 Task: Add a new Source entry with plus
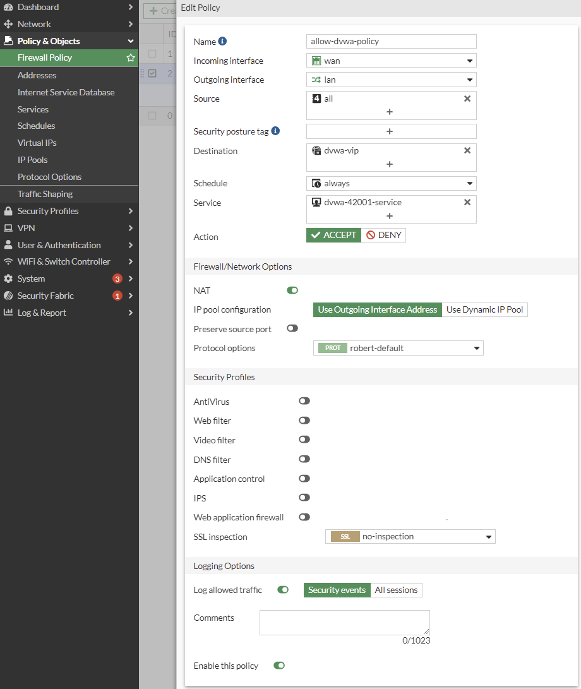[390, 112]
